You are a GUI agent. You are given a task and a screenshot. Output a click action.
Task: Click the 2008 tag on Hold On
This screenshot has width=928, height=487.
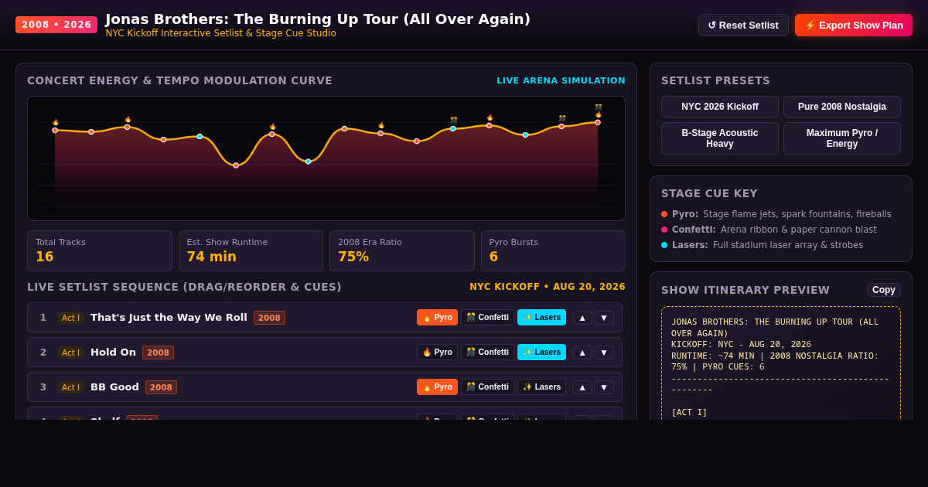pyautogui.click(x=158, y=352)
